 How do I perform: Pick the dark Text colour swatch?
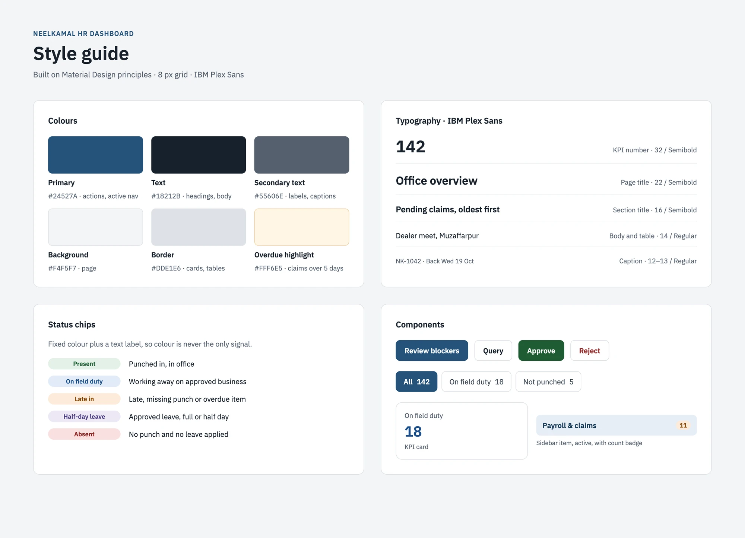(199, 155)
